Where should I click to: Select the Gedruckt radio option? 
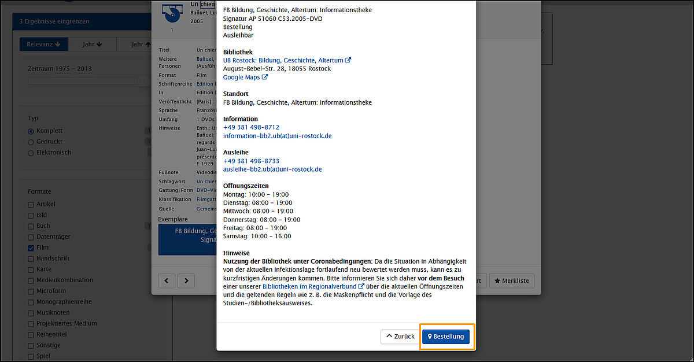coord(31,142)
